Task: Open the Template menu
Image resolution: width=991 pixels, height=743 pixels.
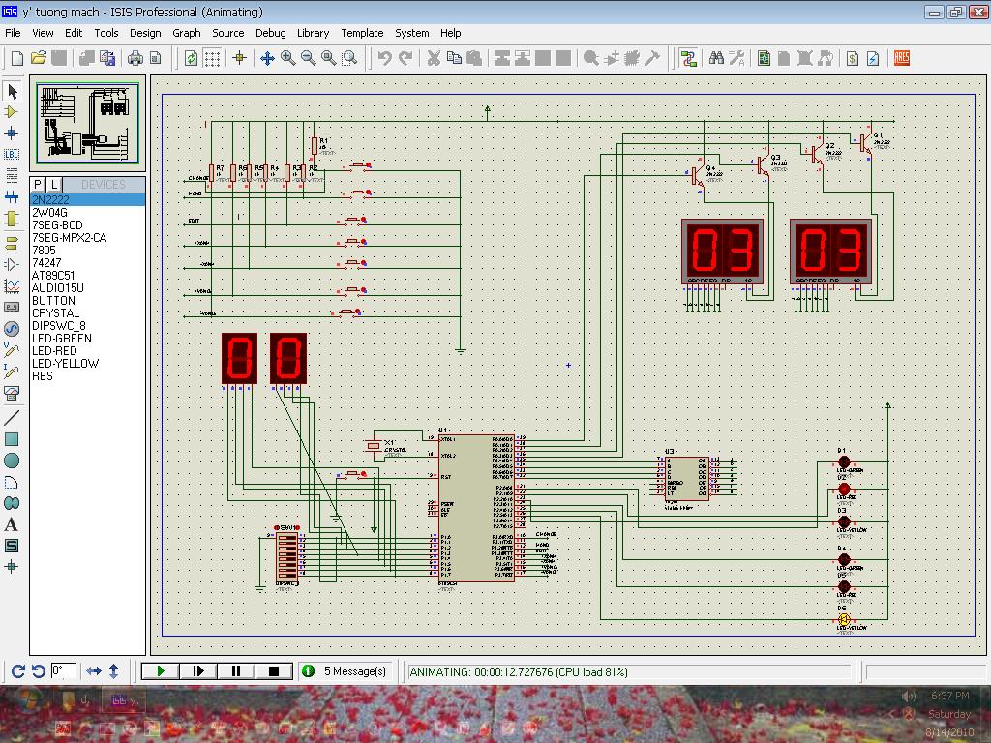Action: pos(362,33)
